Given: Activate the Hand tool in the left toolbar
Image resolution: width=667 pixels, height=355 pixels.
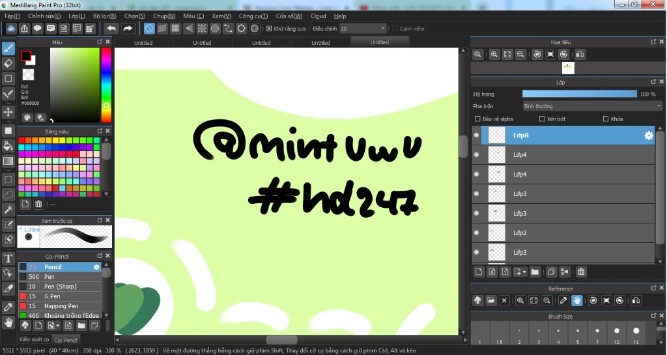Looking at the screenshot, I should [8, 322].
